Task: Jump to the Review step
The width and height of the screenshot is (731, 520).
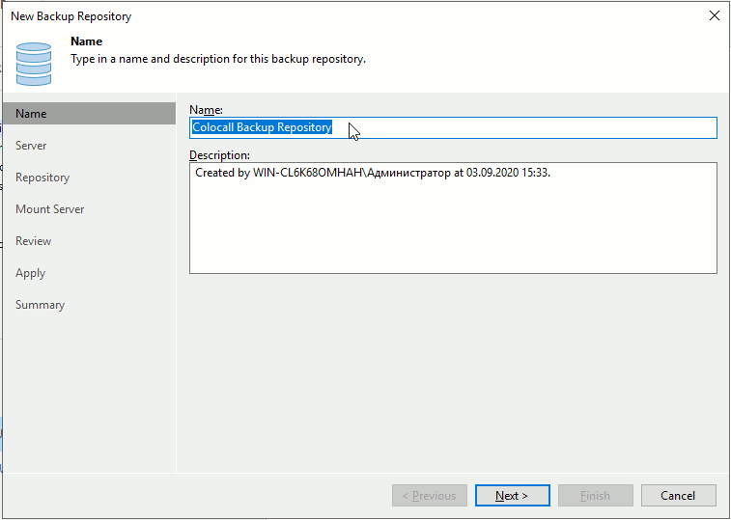Action: point(34,241)
